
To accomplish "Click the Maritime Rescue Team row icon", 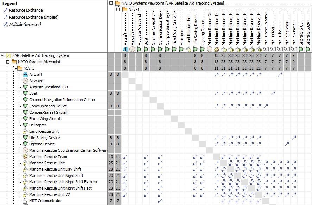I will click(x=25, y=157).
